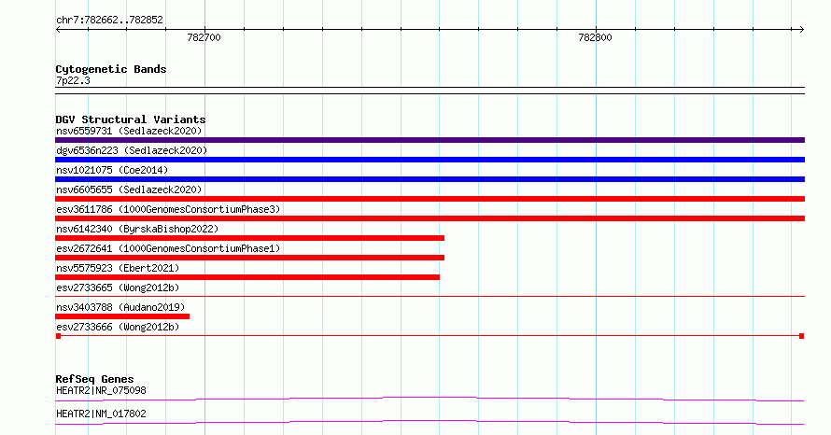831x435 pixels.
Task: Click the 7p22.3 band label
Action: coord(73,80)
